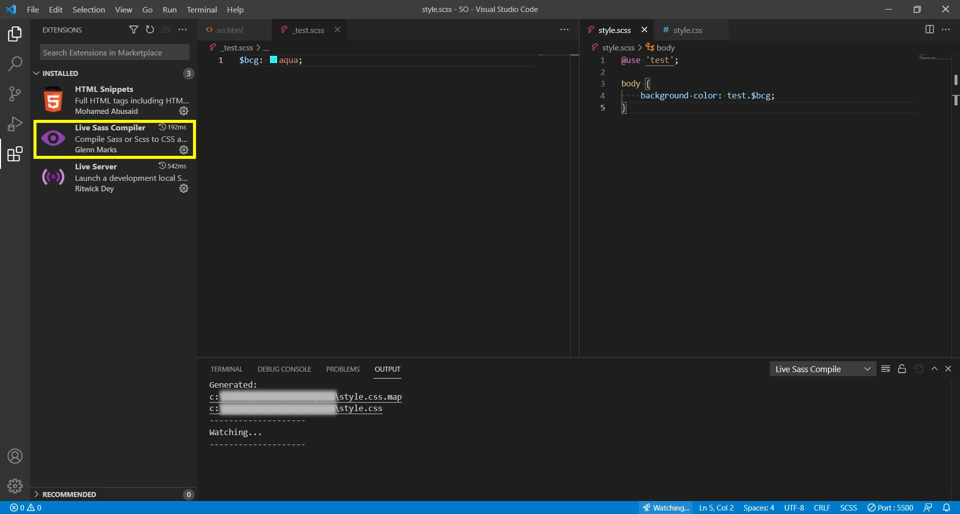Viewport: 960px width, 514px height.
Task: Close the style.scss tab
Action: (644, 30)
